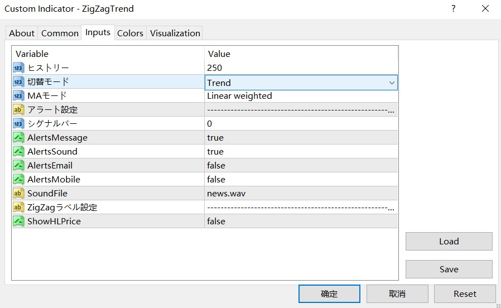Edit the ヒストリー value 250
The image size is (501, 308).
click(x=215, y=68)
